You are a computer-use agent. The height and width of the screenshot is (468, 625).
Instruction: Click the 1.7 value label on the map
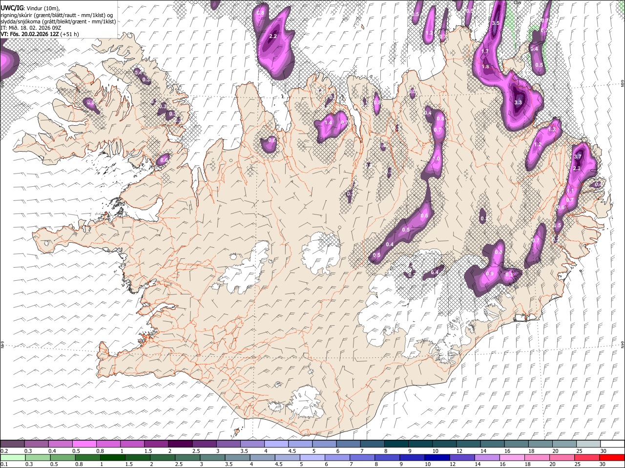click(485, 51)
